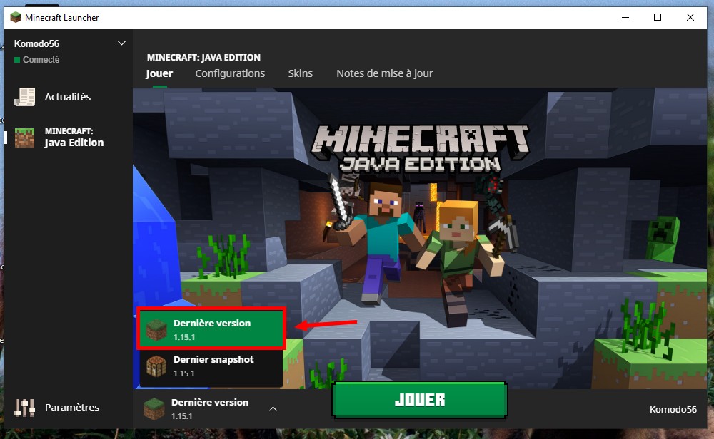Screen dimensions: 714x439
Task: Click the Connecté status text
Action: coord(41,60)
